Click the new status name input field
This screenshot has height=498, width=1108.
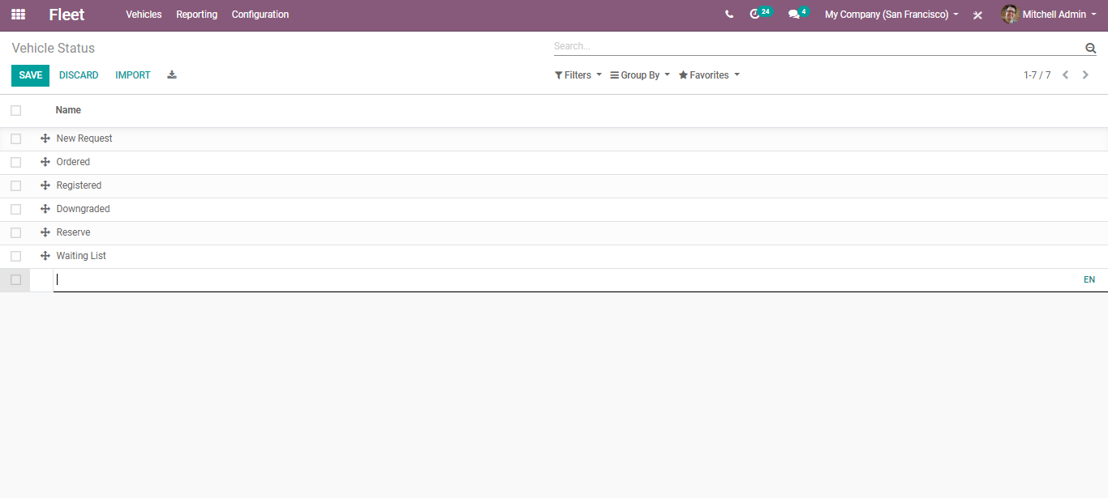[x=566, y=279]
